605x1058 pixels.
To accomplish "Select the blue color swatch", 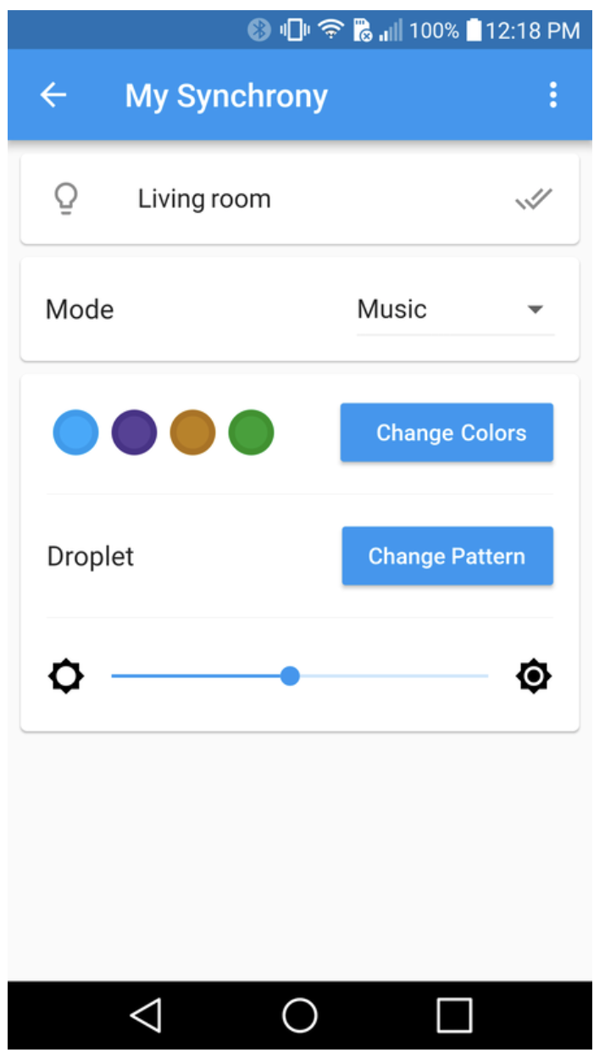I will 76,432.
